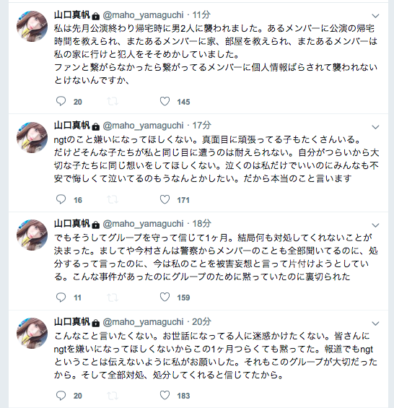Click the reply icon on the 17分 tweet

(61, 199)
